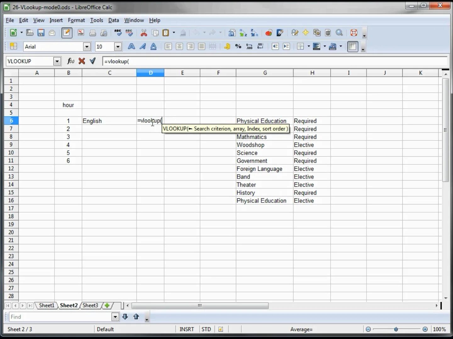This screenshot has height=339, width=453.
Task: Open the Gallery icon
Action: tap(317, 33)
